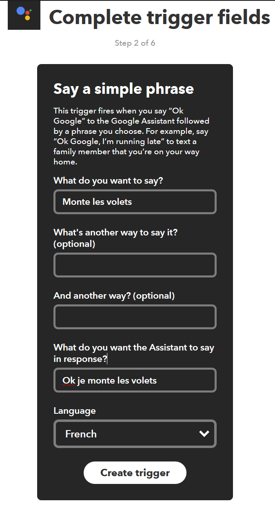Click the "Complete trigger fields" page heading
This screenshot has width=275, height=508.
[x=159, y=17]
